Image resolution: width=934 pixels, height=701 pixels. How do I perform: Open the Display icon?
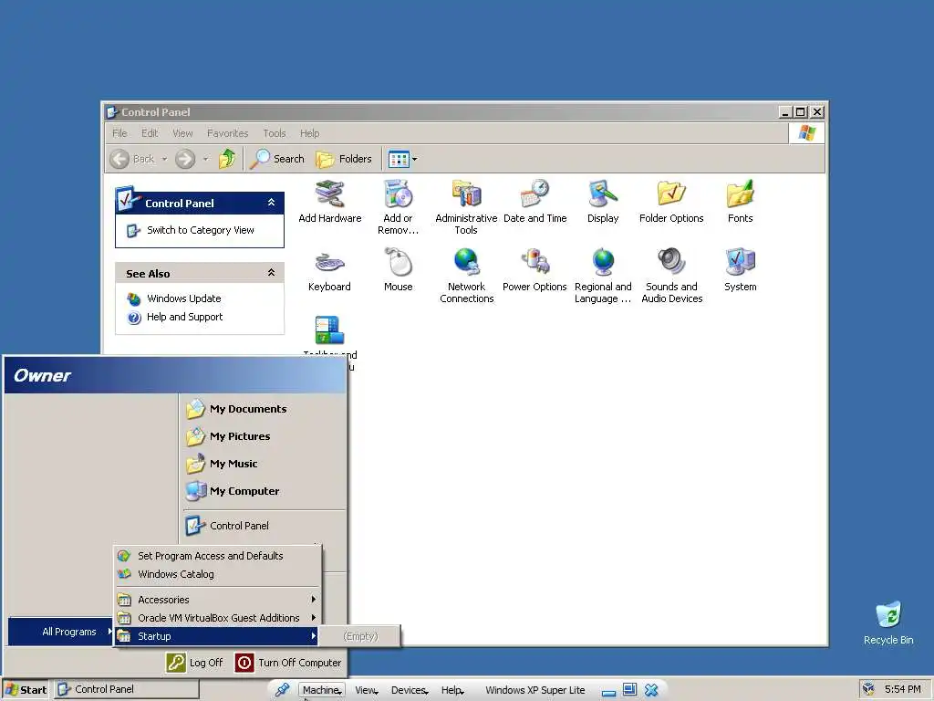point(603,202)
